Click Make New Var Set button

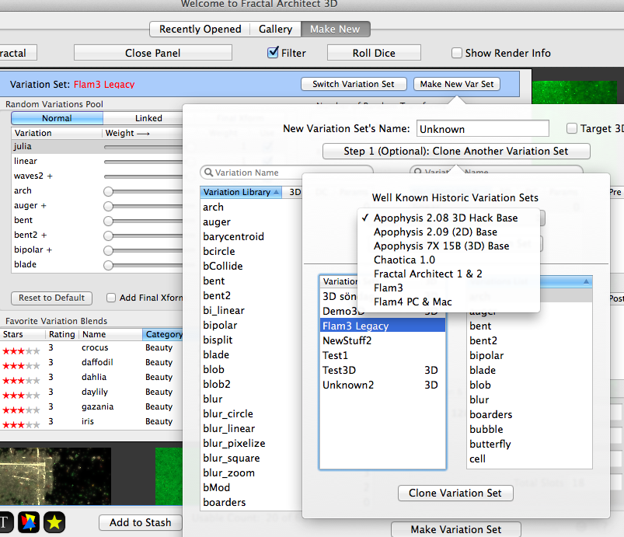tap(457, 84)
